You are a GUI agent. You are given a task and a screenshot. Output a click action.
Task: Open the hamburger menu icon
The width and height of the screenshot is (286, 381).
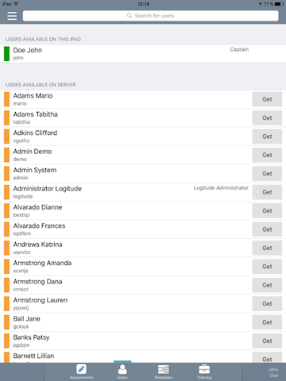12,16
